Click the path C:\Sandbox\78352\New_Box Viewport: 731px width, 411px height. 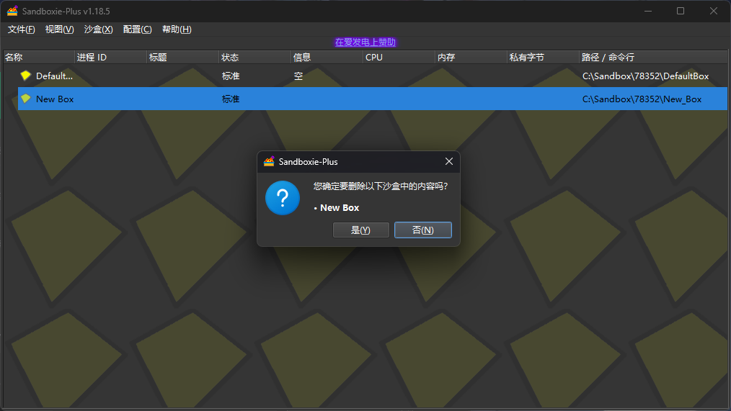[x=642, y=99]
